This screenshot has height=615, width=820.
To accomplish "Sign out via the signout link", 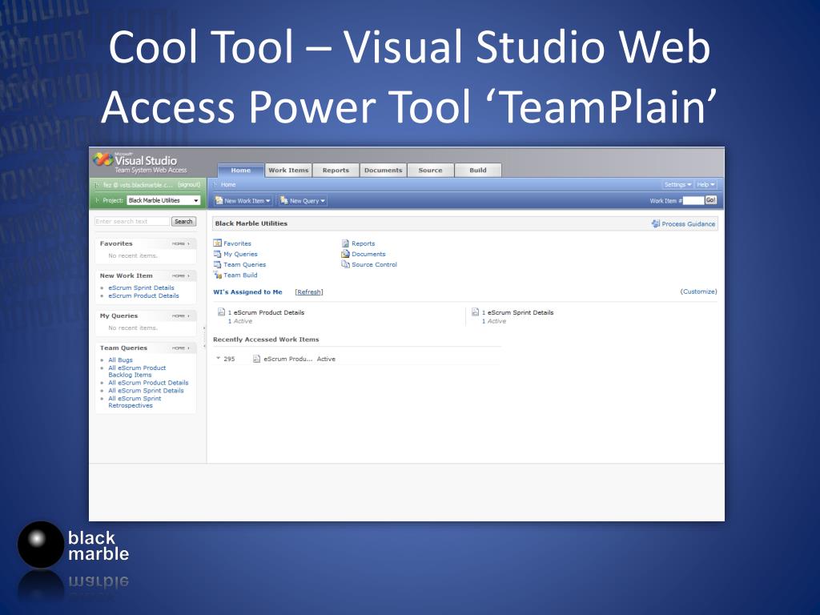I will 189,185.
